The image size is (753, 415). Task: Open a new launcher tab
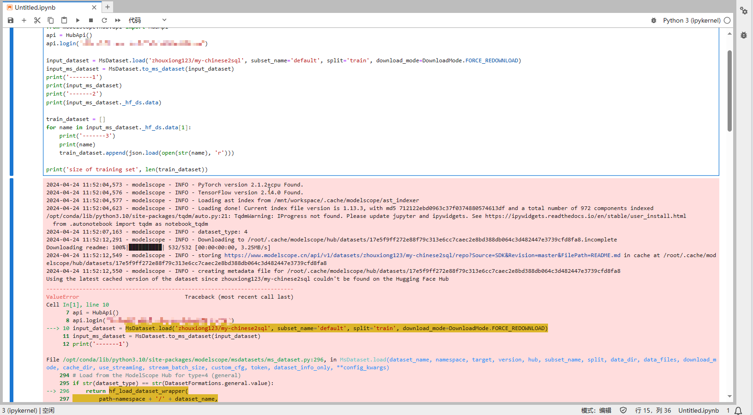[x=107, y=7]
